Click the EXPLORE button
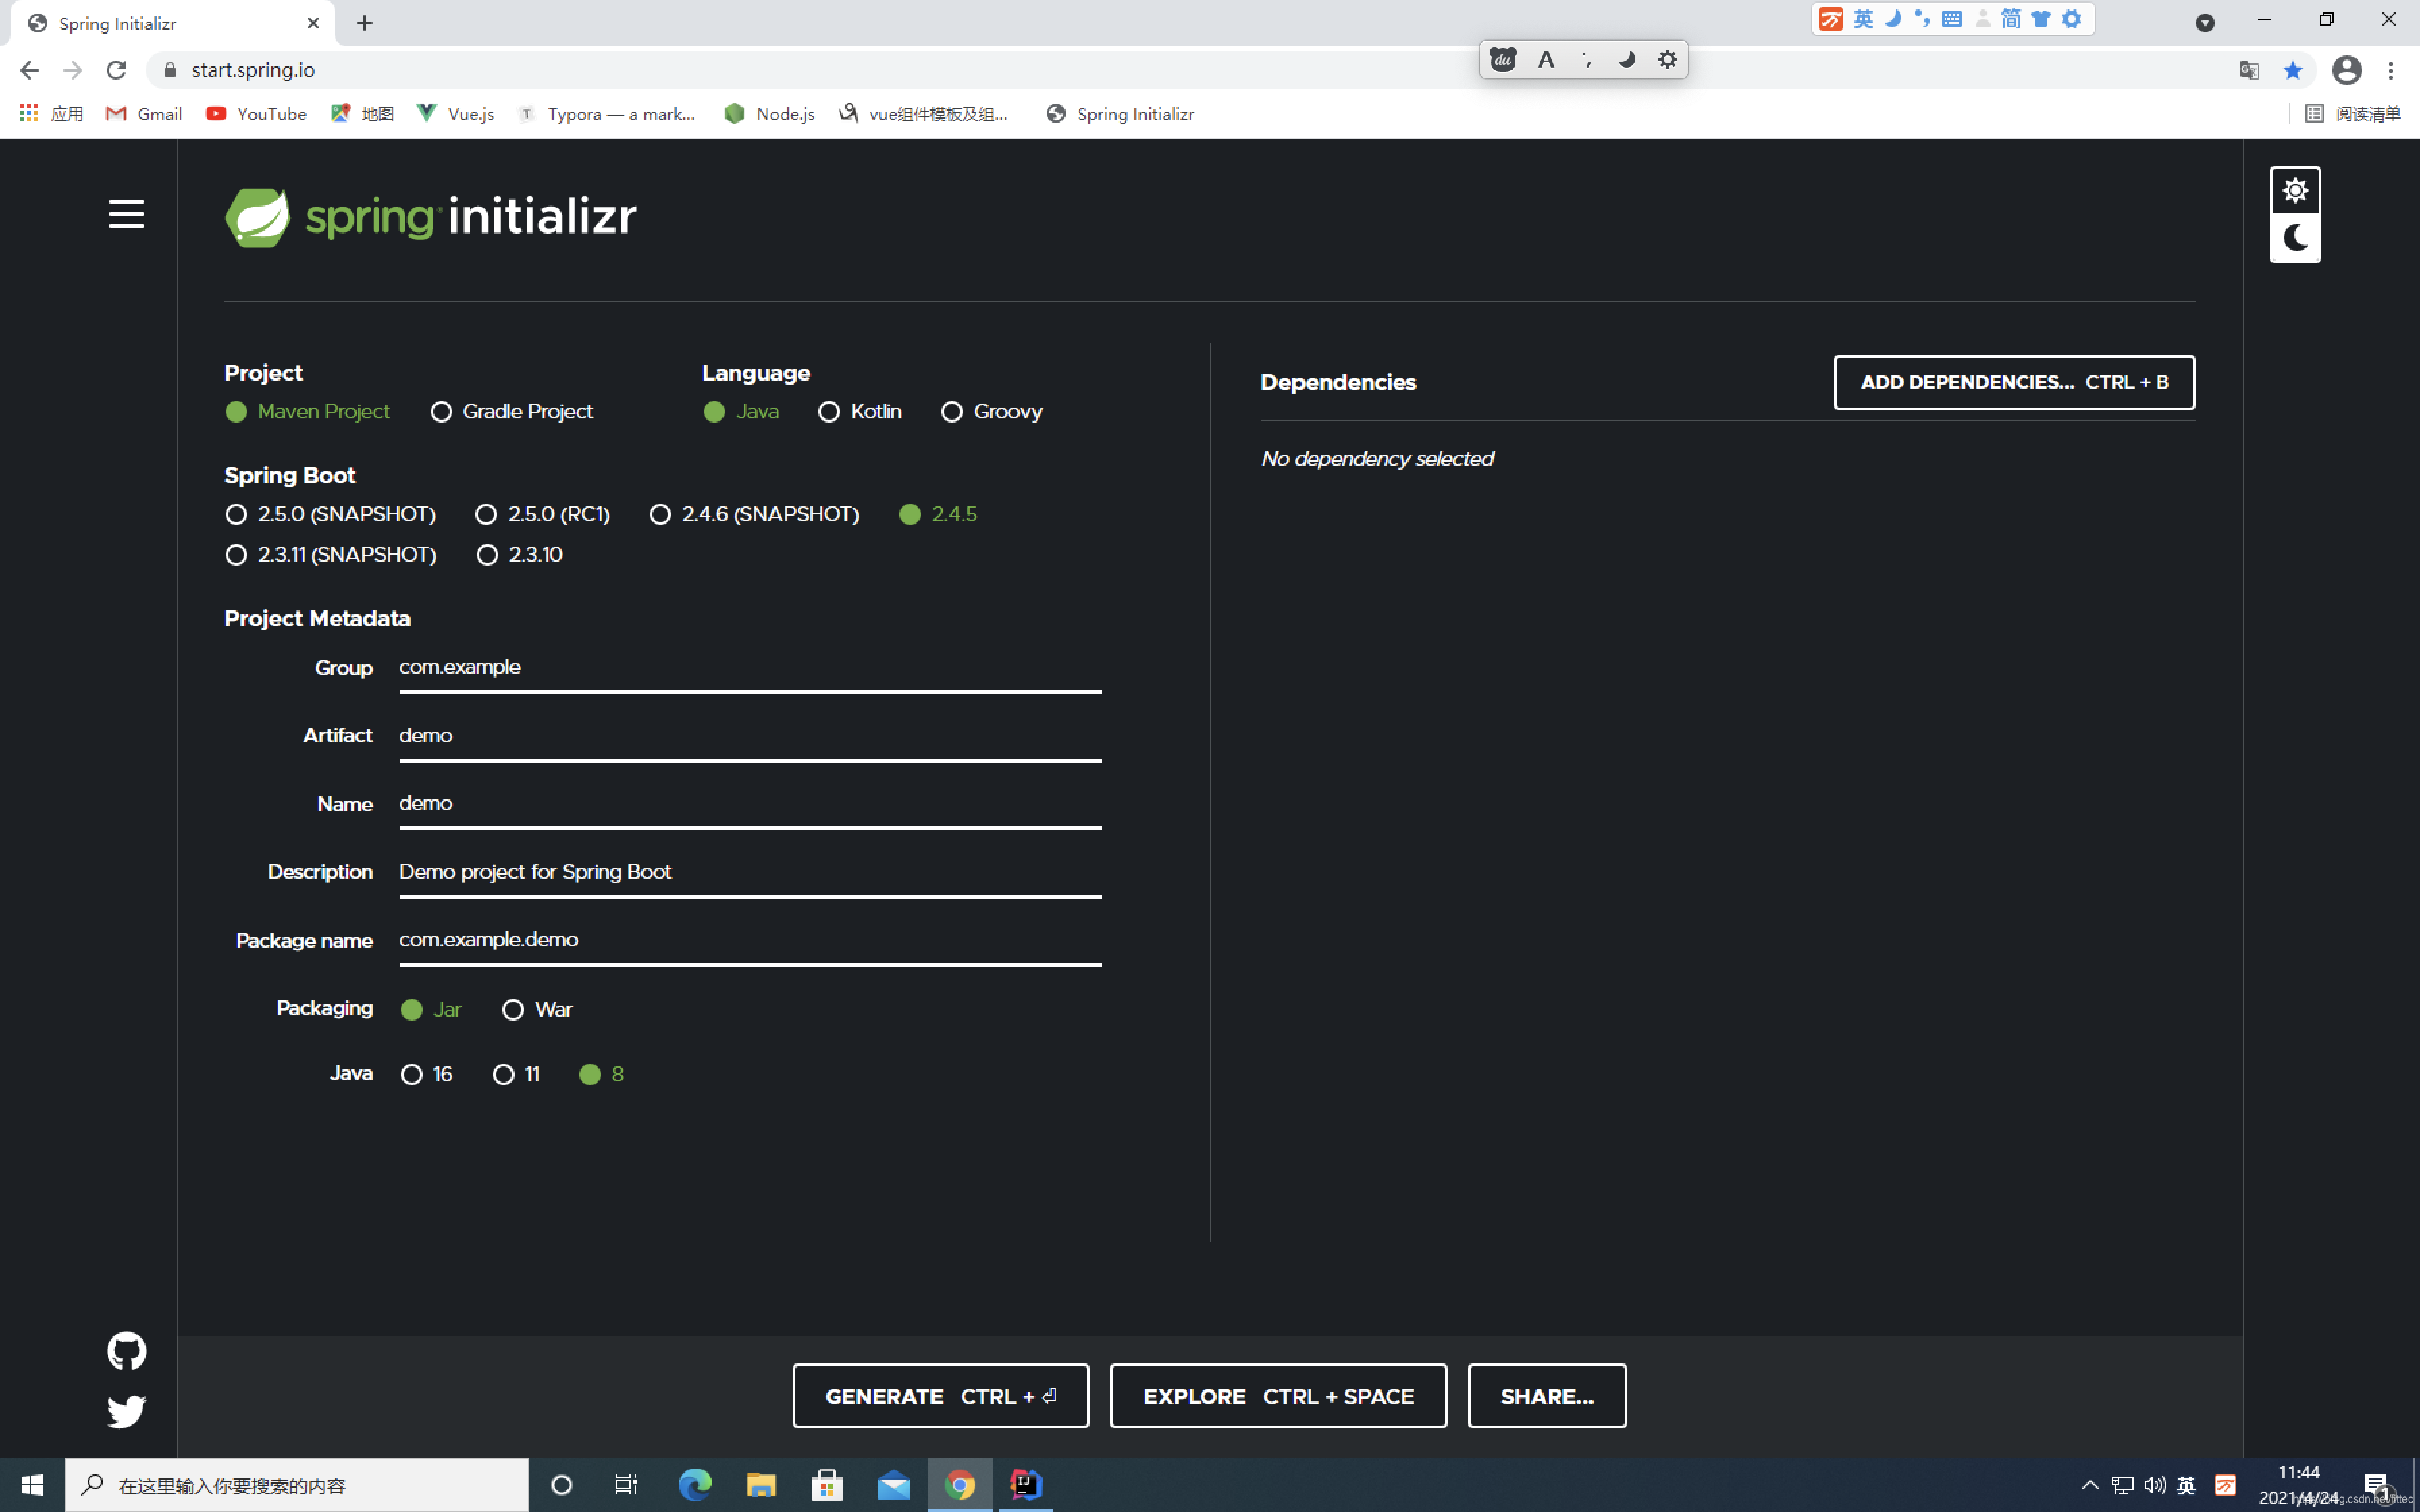This screenshot has width=2420, height=1512. point(1278,1396)
